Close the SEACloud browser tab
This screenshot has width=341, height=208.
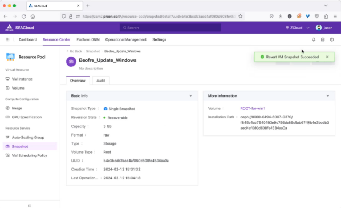[78, 6]
